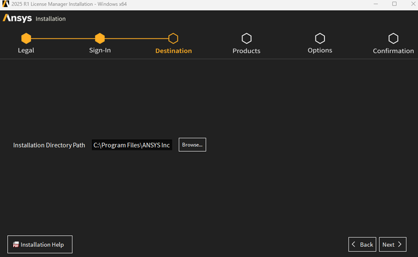Screen dimensions: 418x257
Task: Select the Options step label
Action: tap(320, 50)
